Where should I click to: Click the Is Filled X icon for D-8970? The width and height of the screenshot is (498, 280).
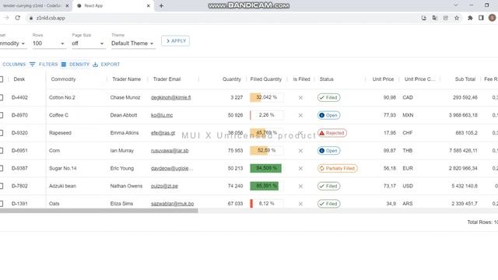tap(300, 116)
